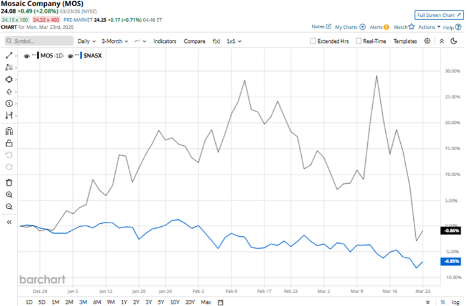This screenshot has height=306, width=468.
Task: Click the -0.86% MOS value label
Action: (x=451, y=231)
